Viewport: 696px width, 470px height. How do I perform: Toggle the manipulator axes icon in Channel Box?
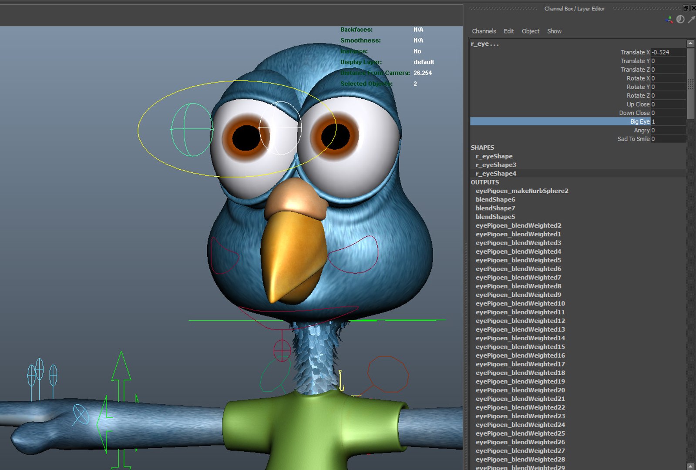point(669,19)
